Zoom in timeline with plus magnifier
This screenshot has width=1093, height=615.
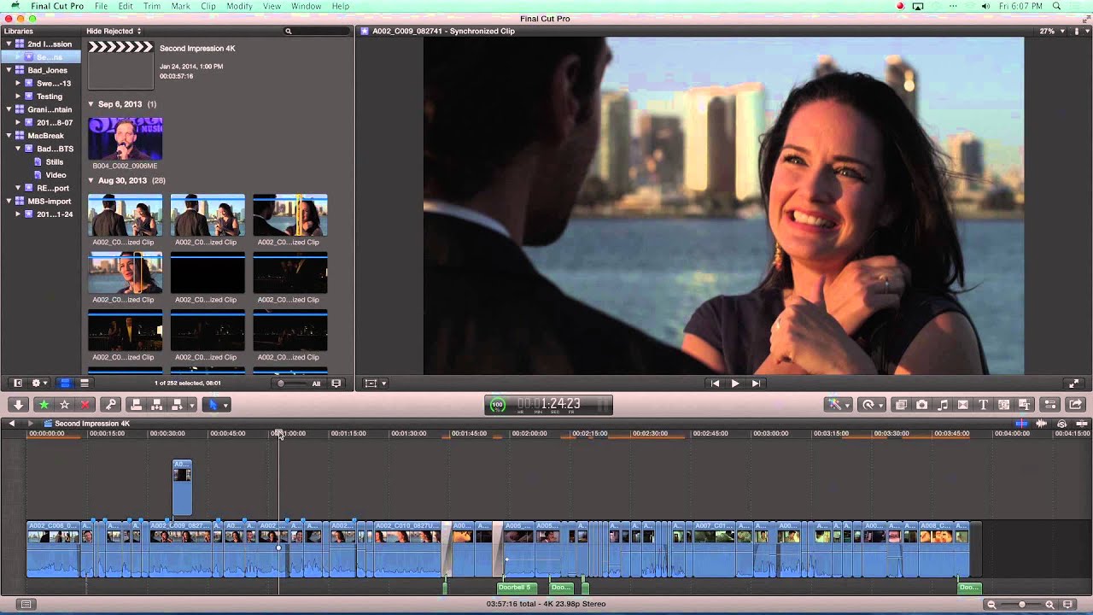(1050, 605)
